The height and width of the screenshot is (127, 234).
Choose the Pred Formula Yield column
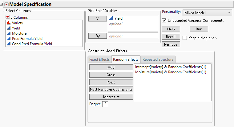[x=27, y=39]
